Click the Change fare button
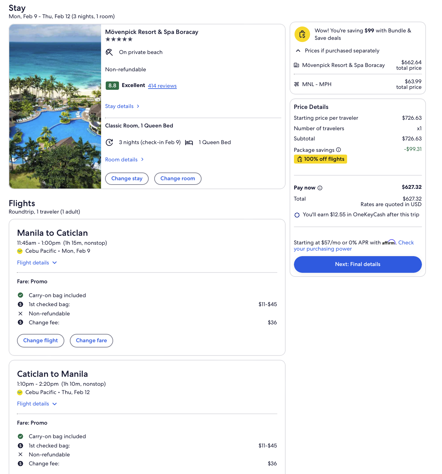 [91, 341]
